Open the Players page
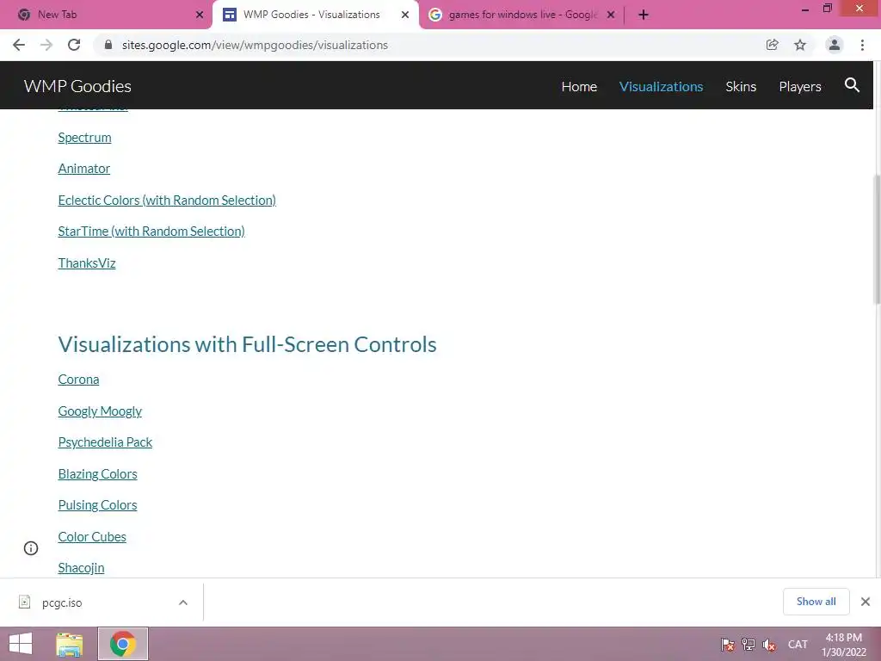 [800, 87]
